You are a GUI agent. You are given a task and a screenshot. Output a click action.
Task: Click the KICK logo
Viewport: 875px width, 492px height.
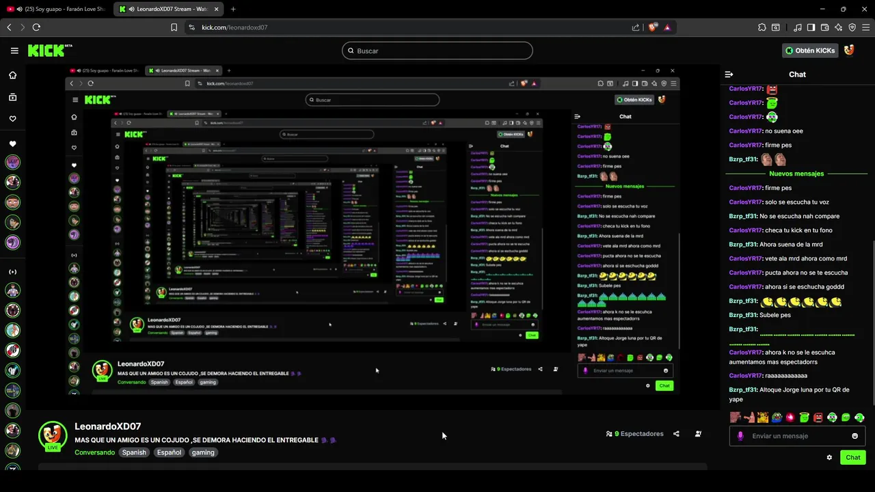coord(50,51)
